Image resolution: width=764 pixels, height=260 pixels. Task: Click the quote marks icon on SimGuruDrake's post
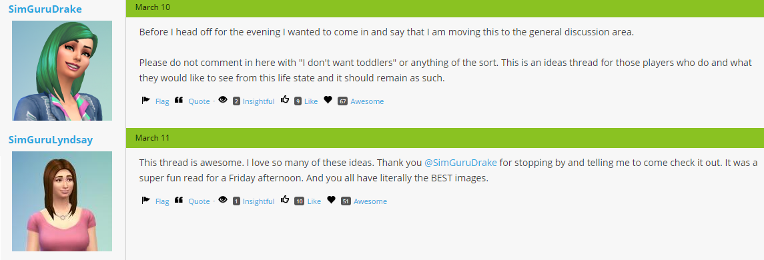point(178,100)
